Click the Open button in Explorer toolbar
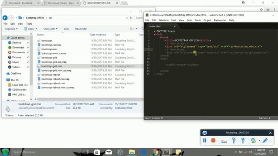This screenshot has height=156, width=278. [x=29, y=29]
